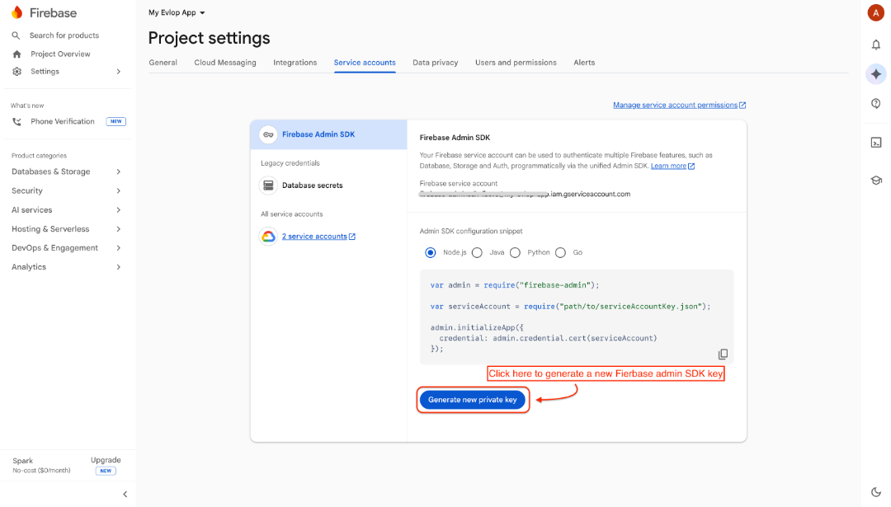Click the Spark plan label
Screen dimensions: 891x507
[23, 461]
